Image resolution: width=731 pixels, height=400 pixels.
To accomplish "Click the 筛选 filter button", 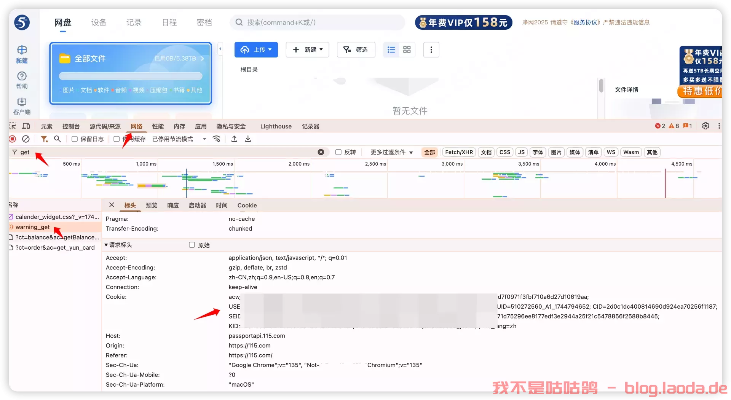I will click(x=356, y=50).
